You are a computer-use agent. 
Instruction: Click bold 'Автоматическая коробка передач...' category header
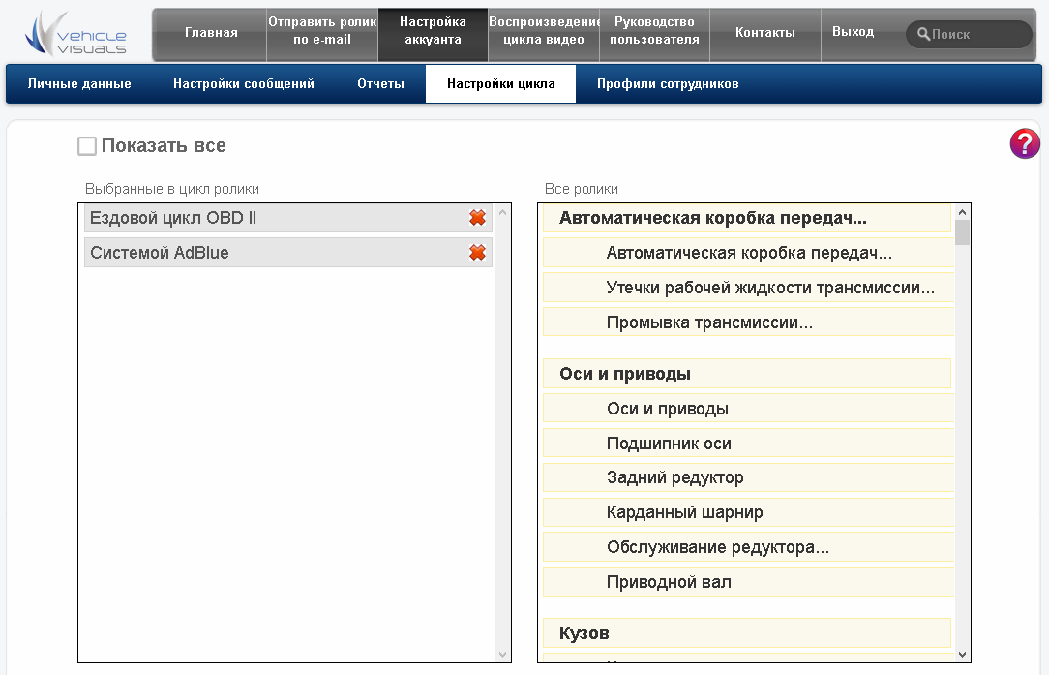coord(747,218)
